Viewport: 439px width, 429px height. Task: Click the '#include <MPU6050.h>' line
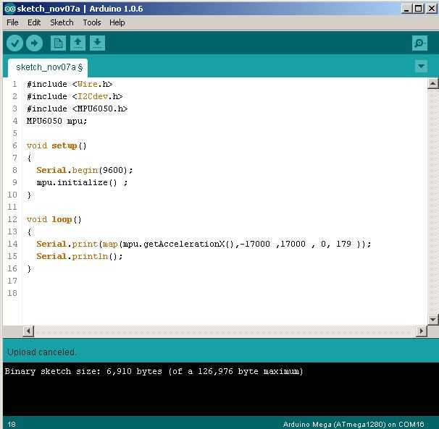click(77, 109)
